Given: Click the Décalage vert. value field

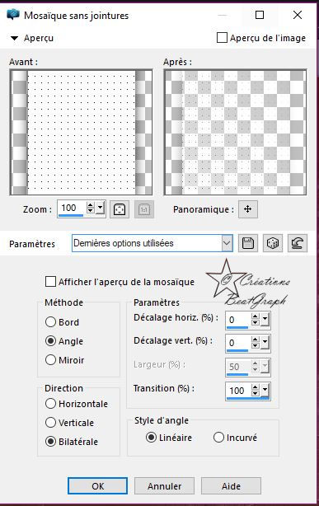Looking at the screenshot, I should pos(238,343).
